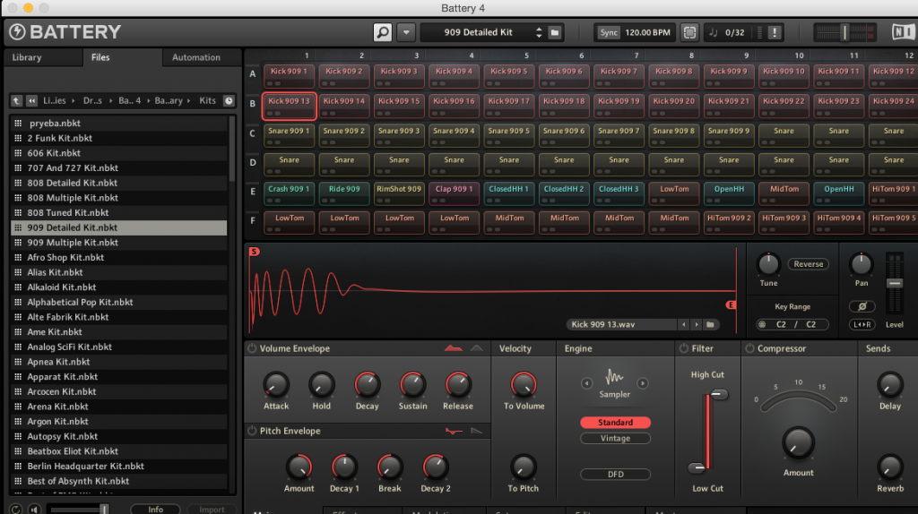
Task: Click the L/R channel swap button
Action: [x=862, y=324]
